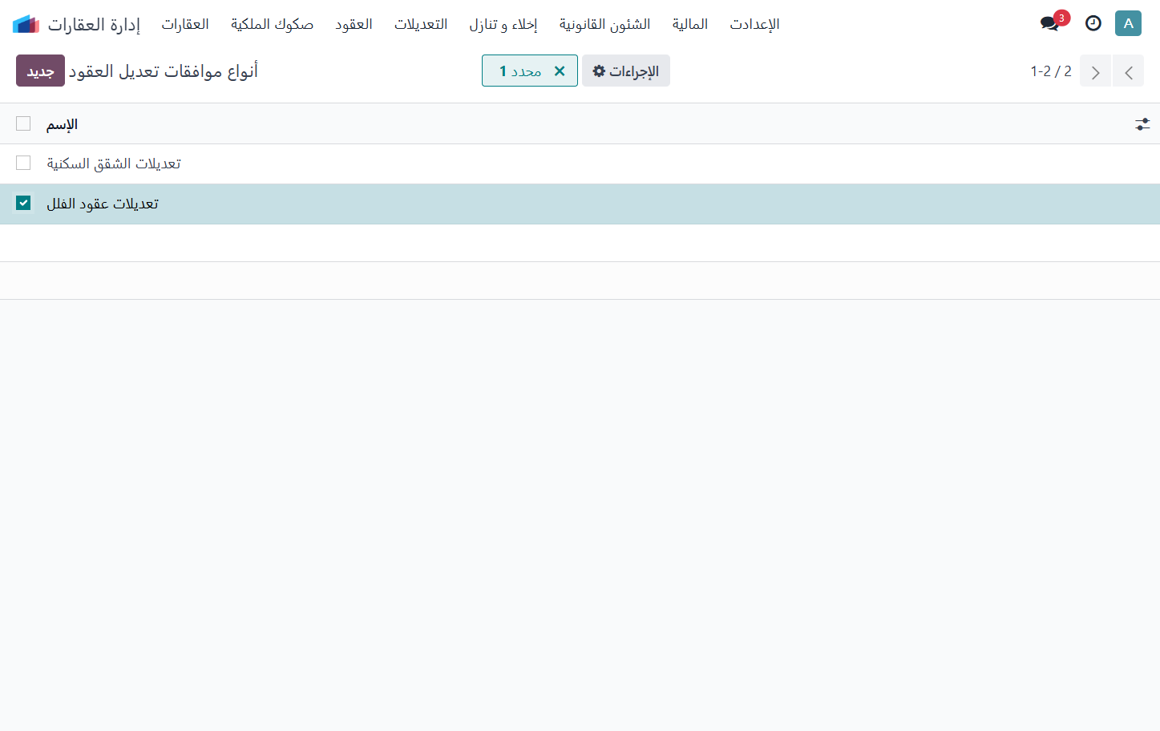Open the optional columns settings icon

pos(1142,124)
